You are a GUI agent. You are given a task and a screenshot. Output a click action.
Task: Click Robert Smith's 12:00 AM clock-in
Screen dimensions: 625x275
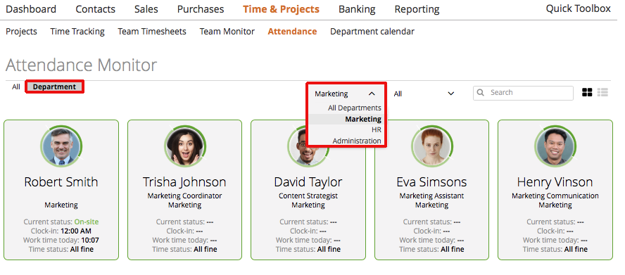76,231
